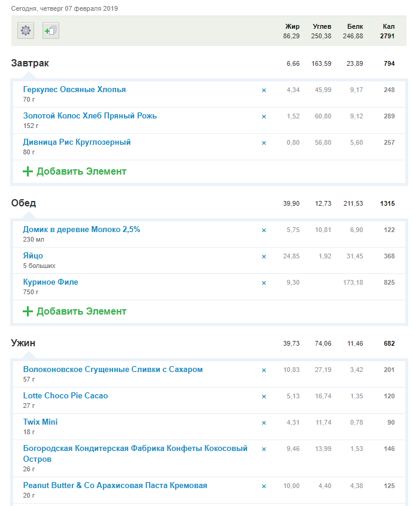Click the green plus under Завтрак
This screenshot has height=506, width=413.
28,172
